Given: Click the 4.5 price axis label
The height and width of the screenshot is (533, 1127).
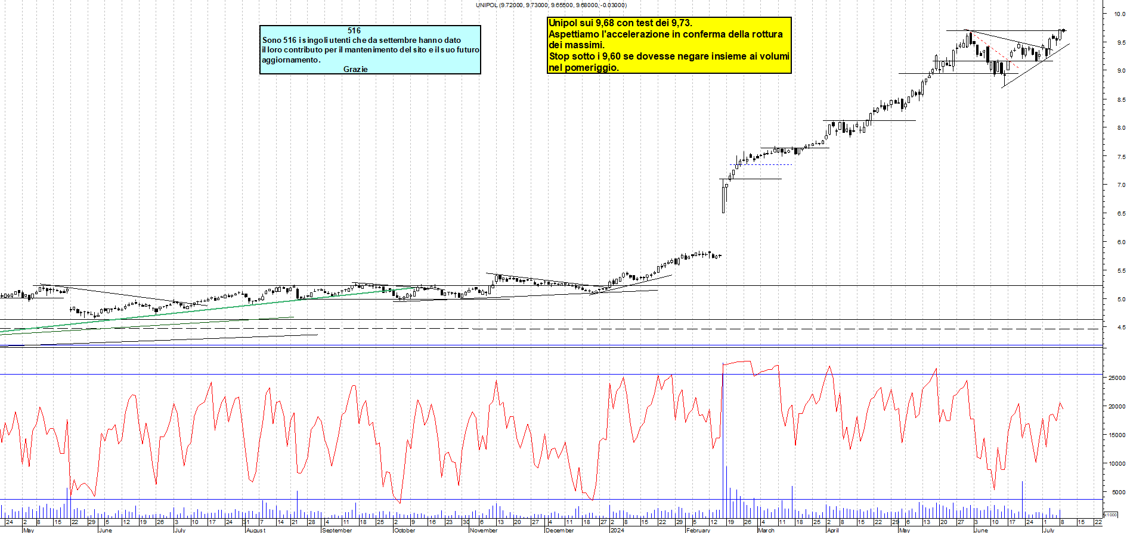Looking at the screenshot, I should (1121, 327).
